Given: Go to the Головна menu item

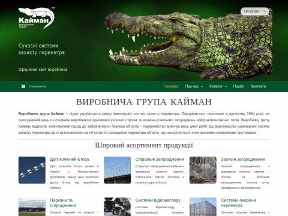Looking at the screenshot, I should pyautogui.click(x=171, y=86).
